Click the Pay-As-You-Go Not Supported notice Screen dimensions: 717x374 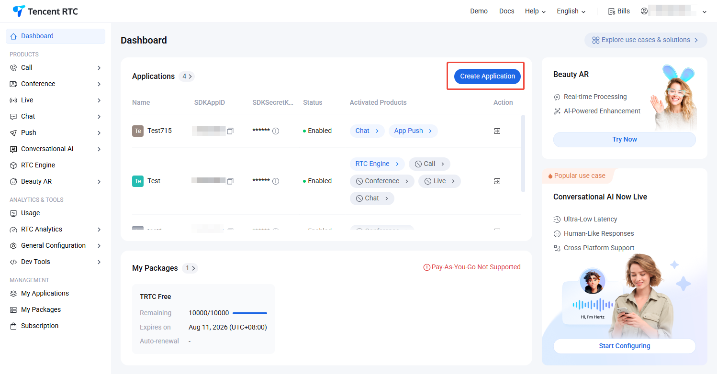(x=472, y=267)
